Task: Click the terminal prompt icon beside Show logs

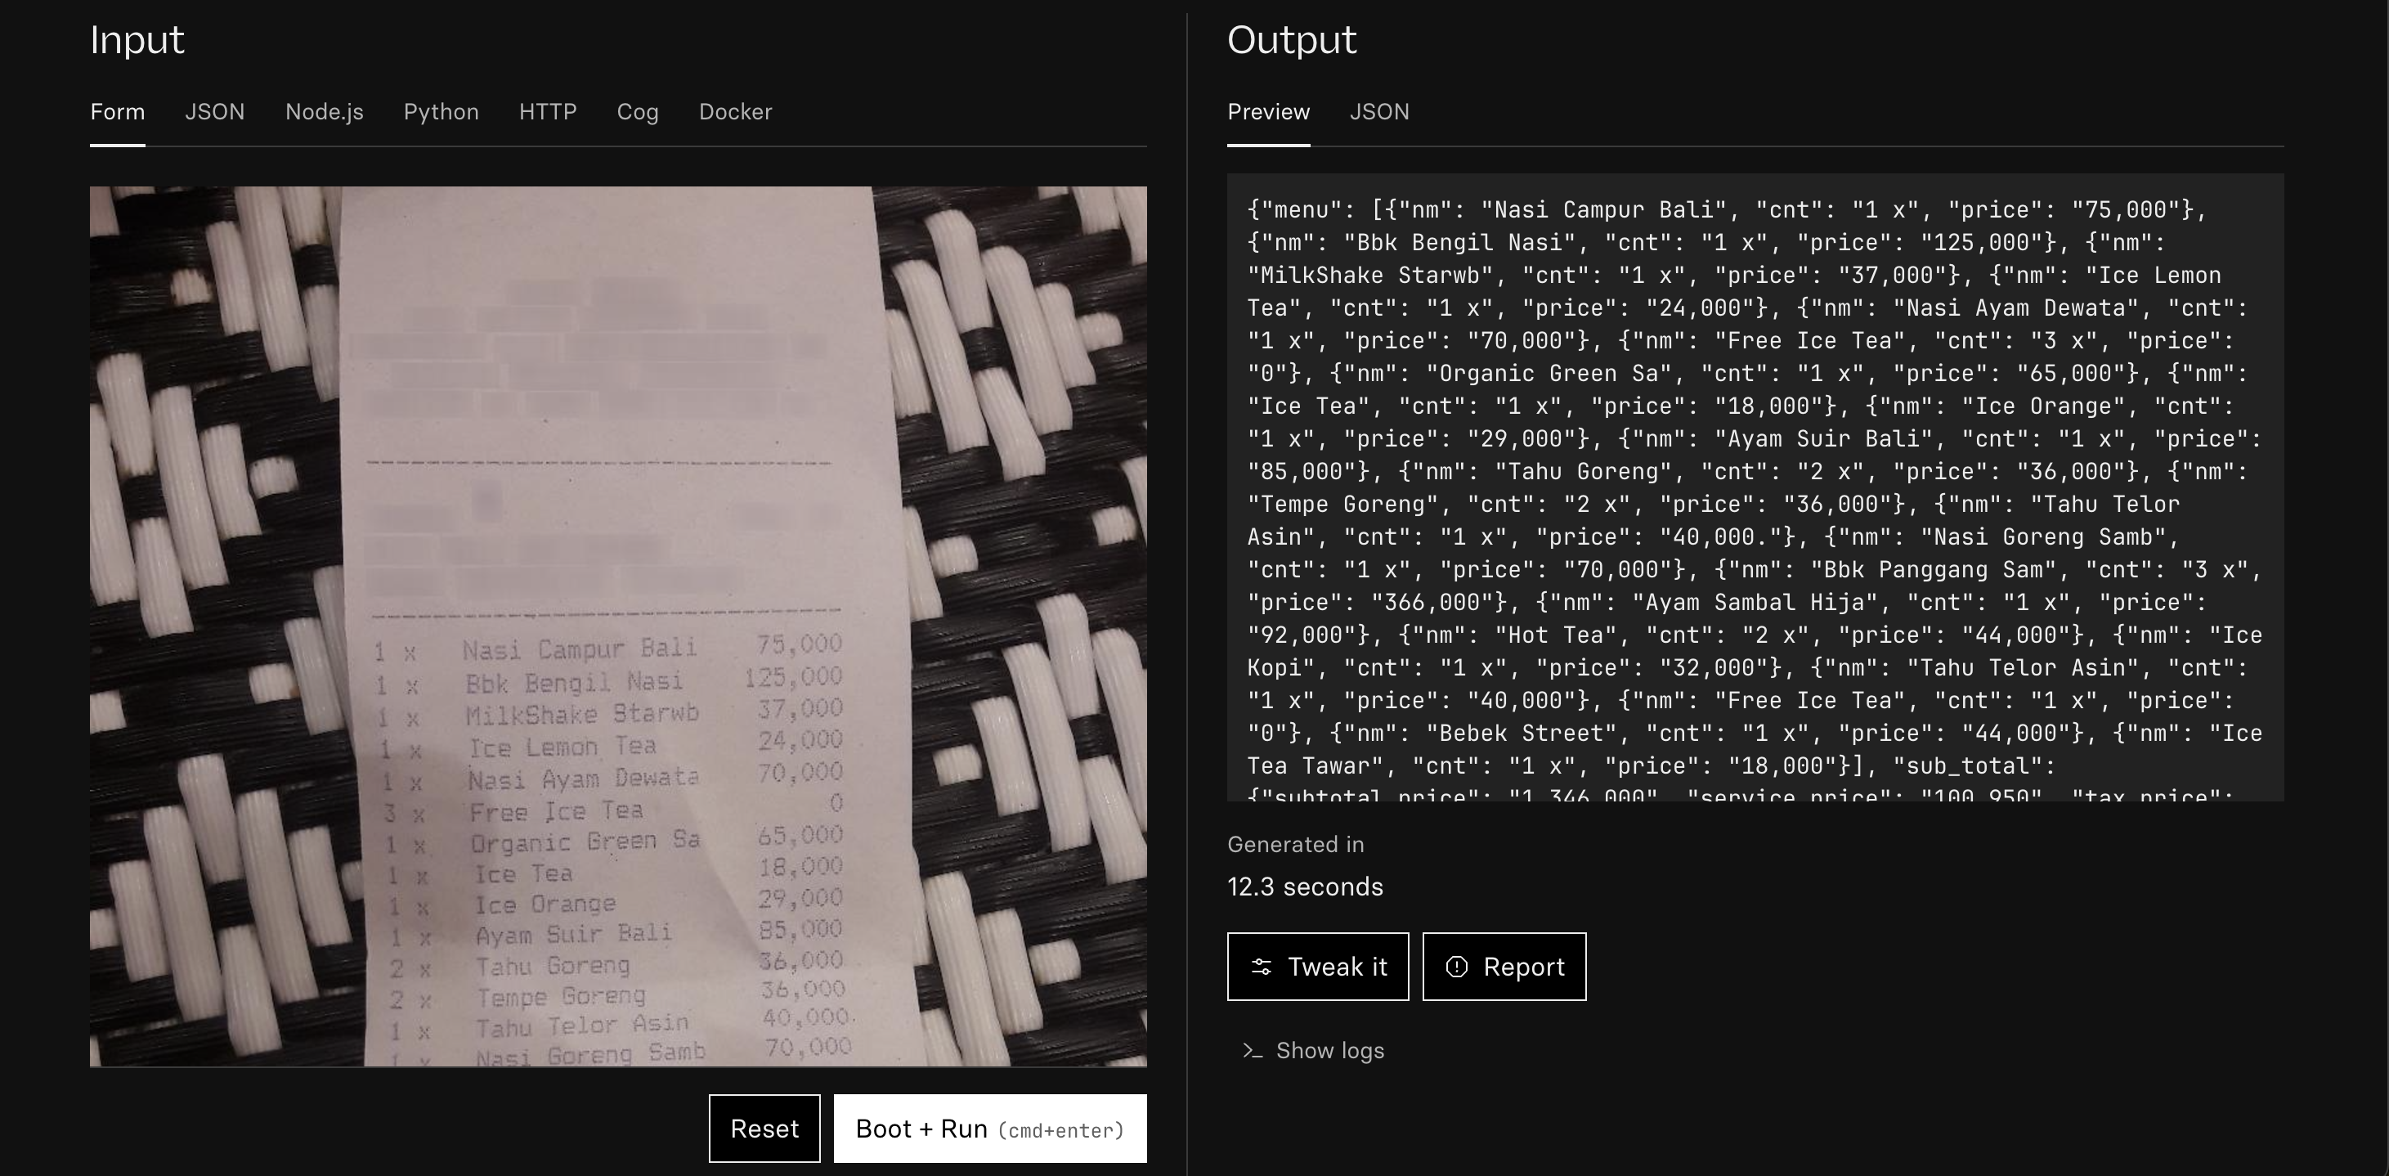Action: [x=1253, y=1051]
